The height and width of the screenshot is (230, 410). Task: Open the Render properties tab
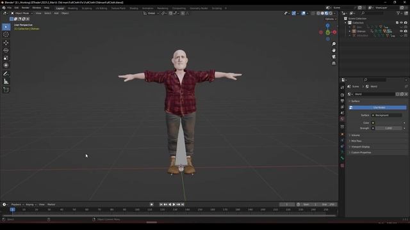click(342, 95)
